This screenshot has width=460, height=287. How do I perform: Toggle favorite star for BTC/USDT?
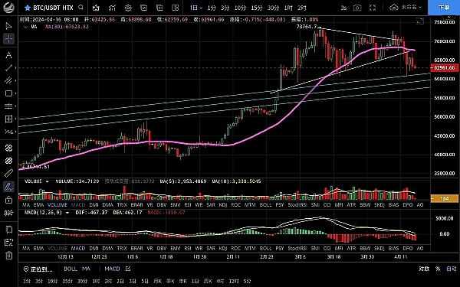(x=28, y=8)
